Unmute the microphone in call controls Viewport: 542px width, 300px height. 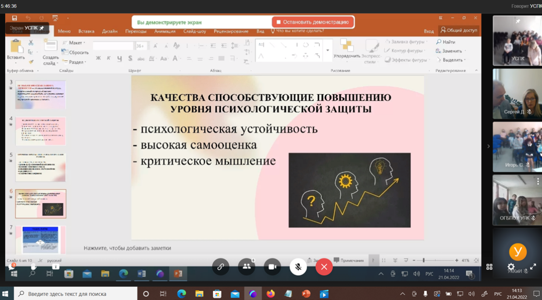click(x=298, y=267)
